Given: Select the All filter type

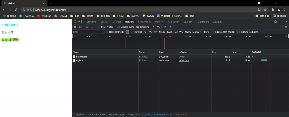Looking at the screenshot, I should (127, 32).
